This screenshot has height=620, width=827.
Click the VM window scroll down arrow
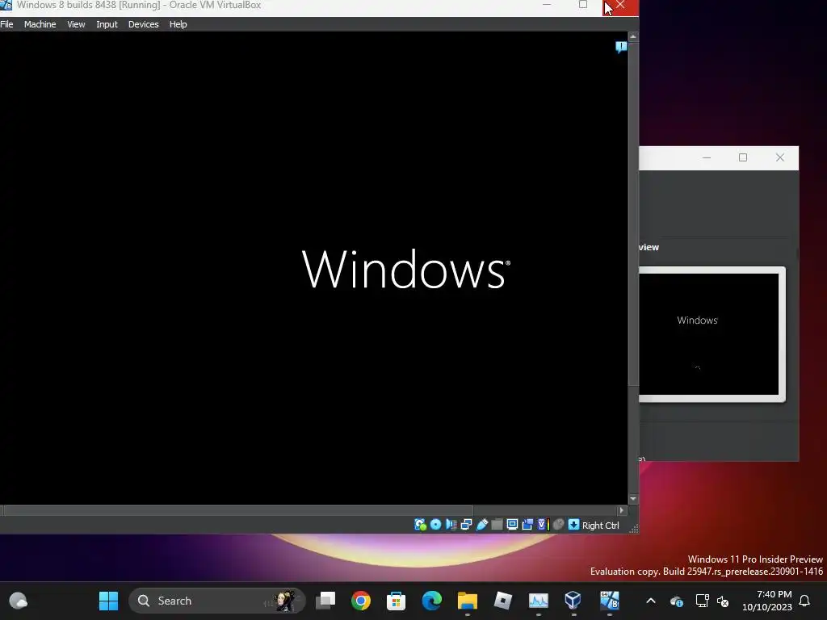(x=633, y=499)
